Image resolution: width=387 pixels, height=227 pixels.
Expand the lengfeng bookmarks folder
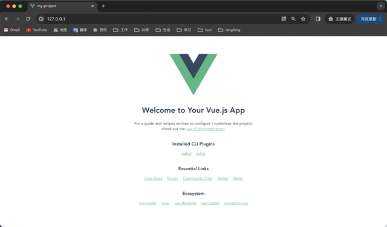point(229,30)
